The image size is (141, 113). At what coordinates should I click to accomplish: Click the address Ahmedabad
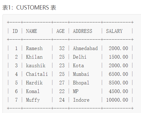[85, 48]
